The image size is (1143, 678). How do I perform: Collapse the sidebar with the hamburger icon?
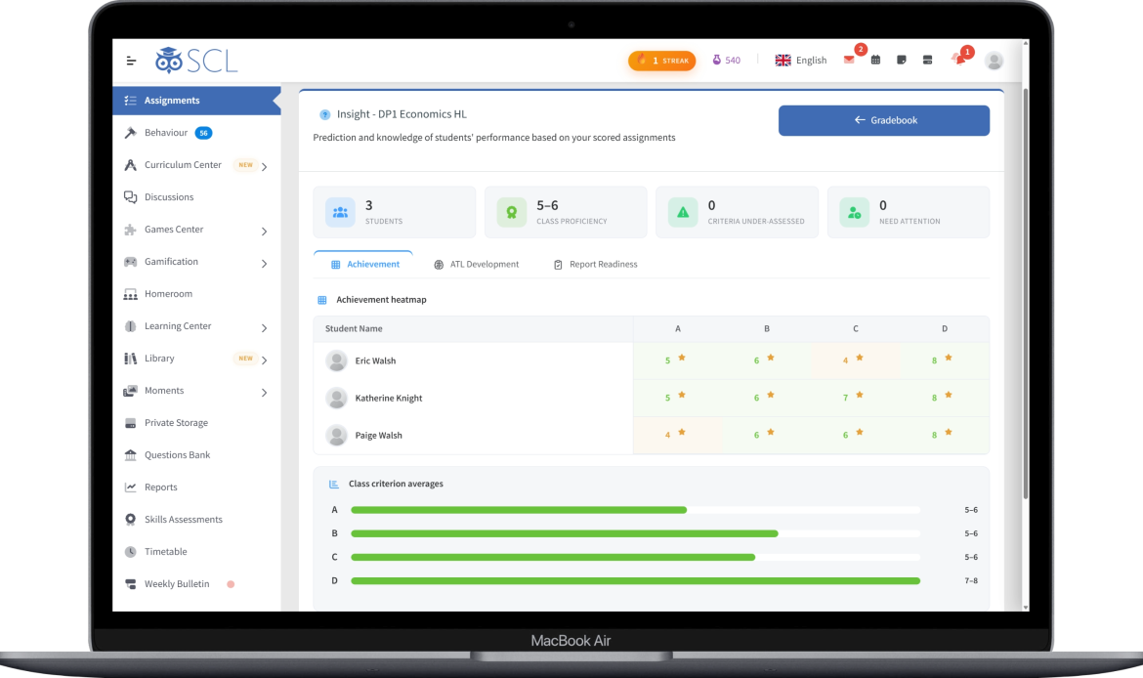click(131, 61)
